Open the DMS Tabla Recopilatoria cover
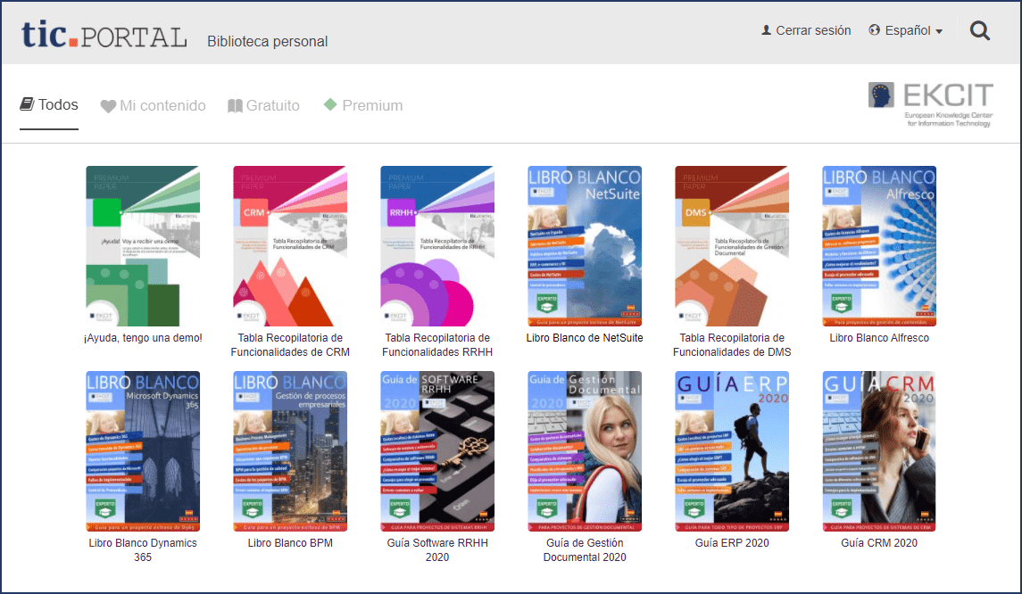1022x594 pixels. pyautogui.click(x=732, y=246)
